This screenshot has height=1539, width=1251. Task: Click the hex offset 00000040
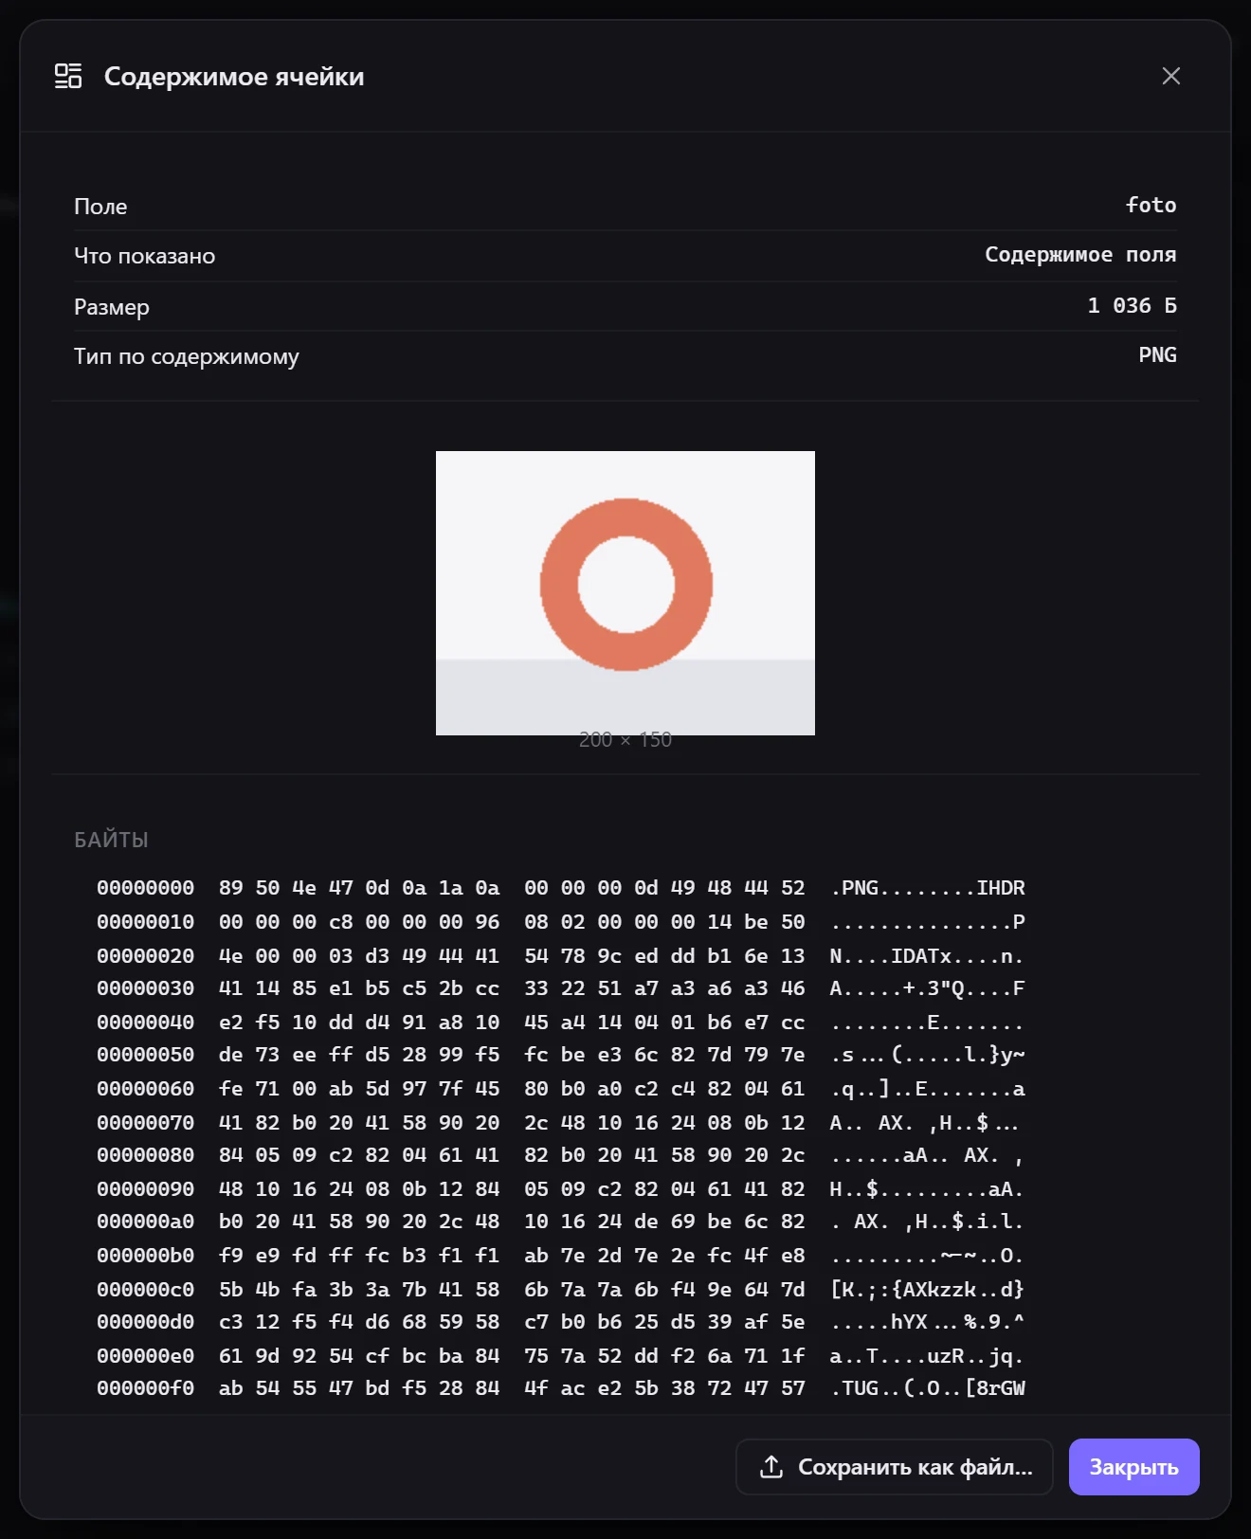[x=145, y=1023]
